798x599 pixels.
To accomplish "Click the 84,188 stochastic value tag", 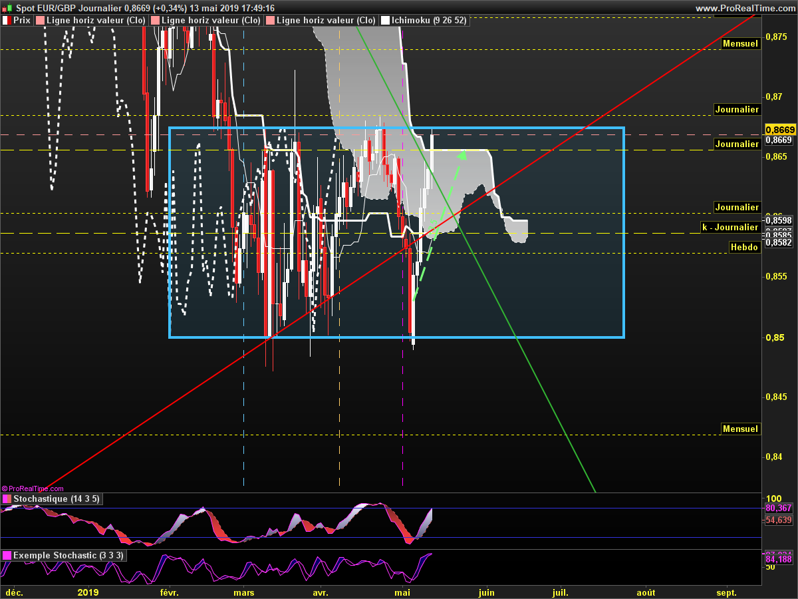I will (x=779, y=560).
